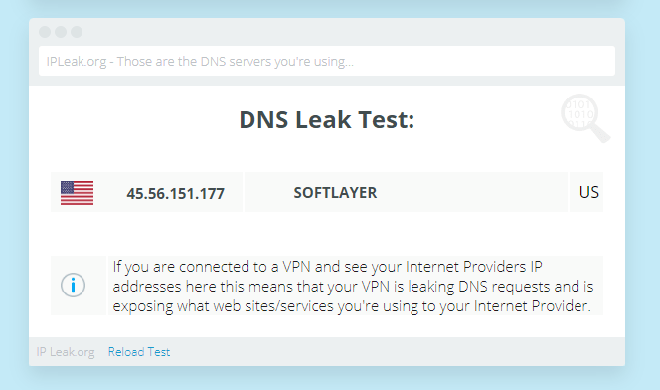The height and width of the screenshot is (390, 660).
Task: Click the SOFTLAYER provider cell
Action: [x=406, y=192]
